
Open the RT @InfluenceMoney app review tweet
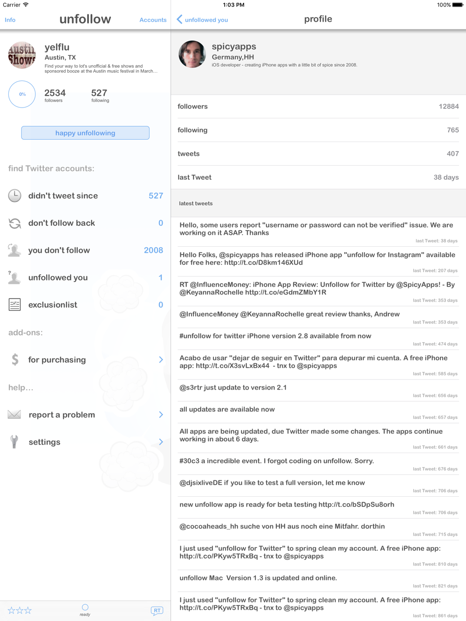(x=318, y=291)
